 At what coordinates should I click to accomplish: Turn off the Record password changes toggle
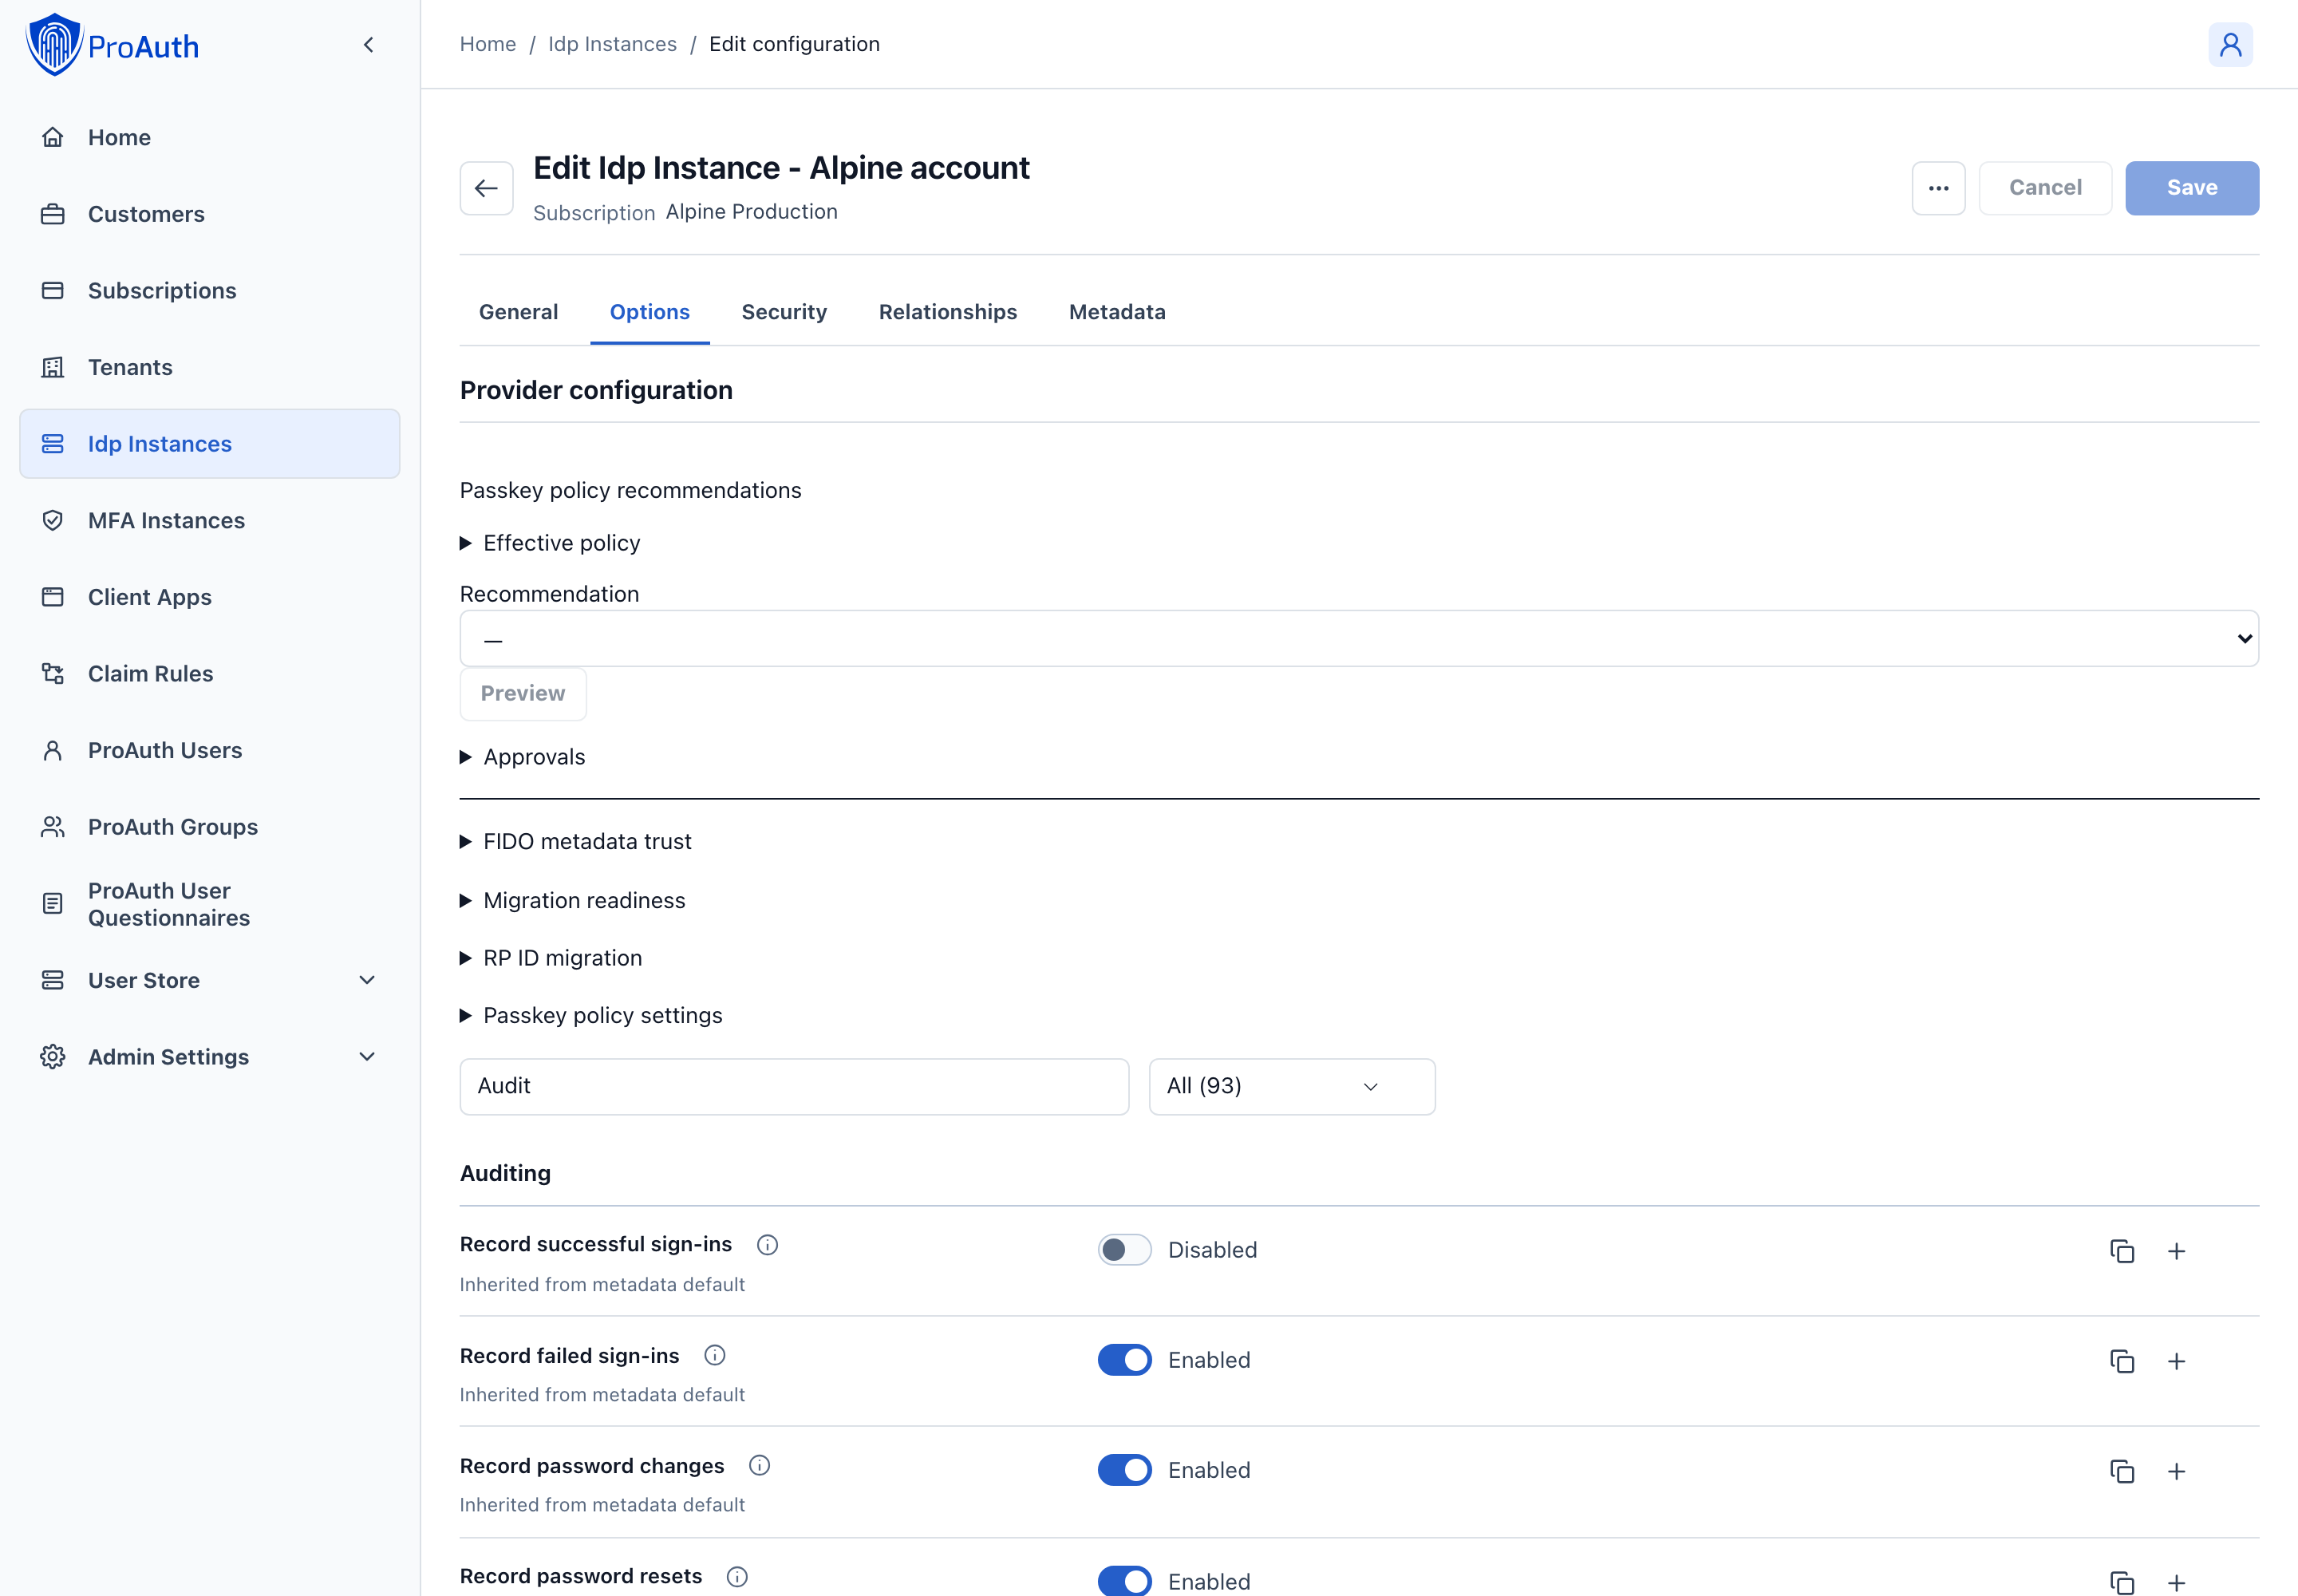coord(1124,1470)
